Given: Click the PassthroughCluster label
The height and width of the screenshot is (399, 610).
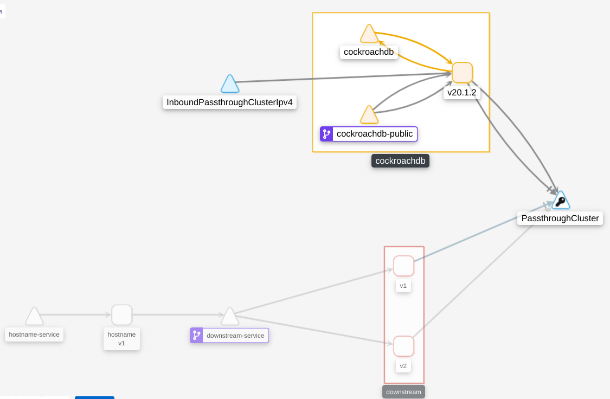Looking at the screenshot, I should coord(560,218).
